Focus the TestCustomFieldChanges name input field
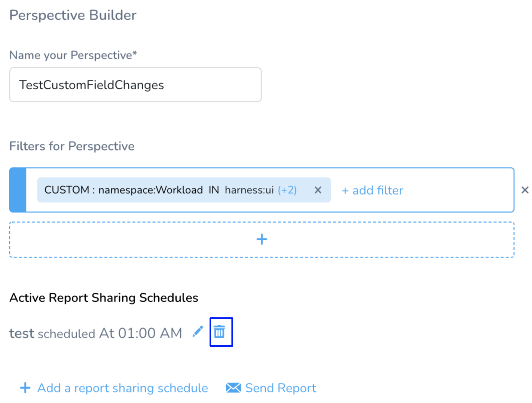Screen dimensions: 532x403 [135, 85]
